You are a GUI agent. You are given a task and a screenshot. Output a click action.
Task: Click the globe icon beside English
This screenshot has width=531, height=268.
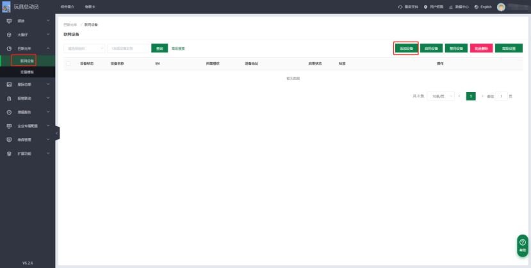pyautogui.click(x=477, y=6)
